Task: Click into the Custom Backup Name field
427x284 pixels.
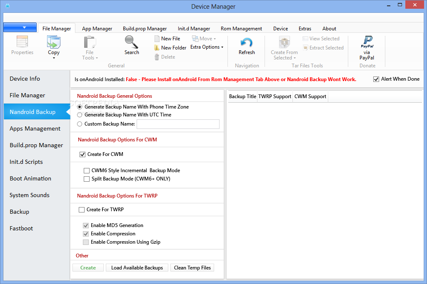Action: click(178, 124)
